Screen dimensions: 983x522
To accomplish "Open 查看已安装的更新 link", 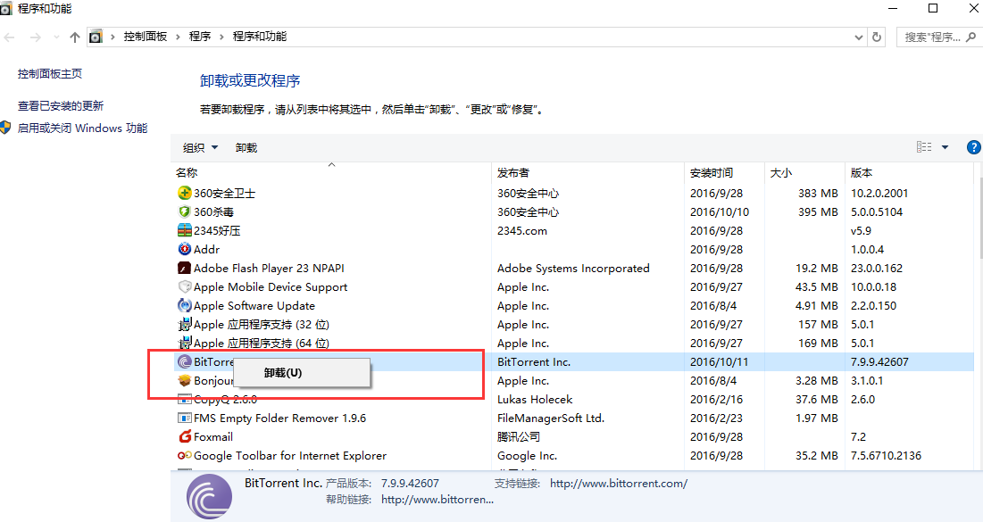I will pos(60,106).
